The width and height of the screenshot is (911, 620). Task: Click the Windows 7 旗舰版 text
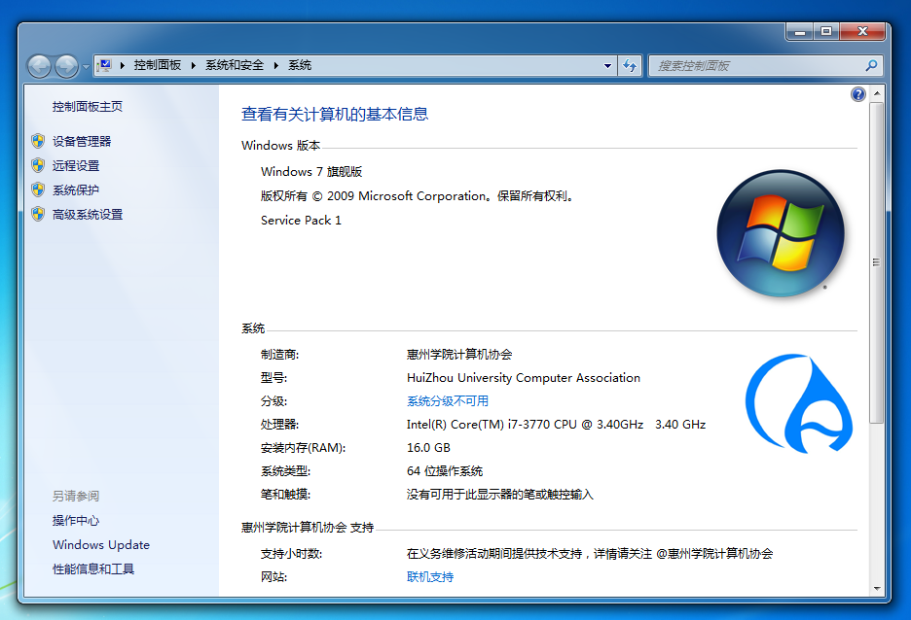click(x=311, y=172)
